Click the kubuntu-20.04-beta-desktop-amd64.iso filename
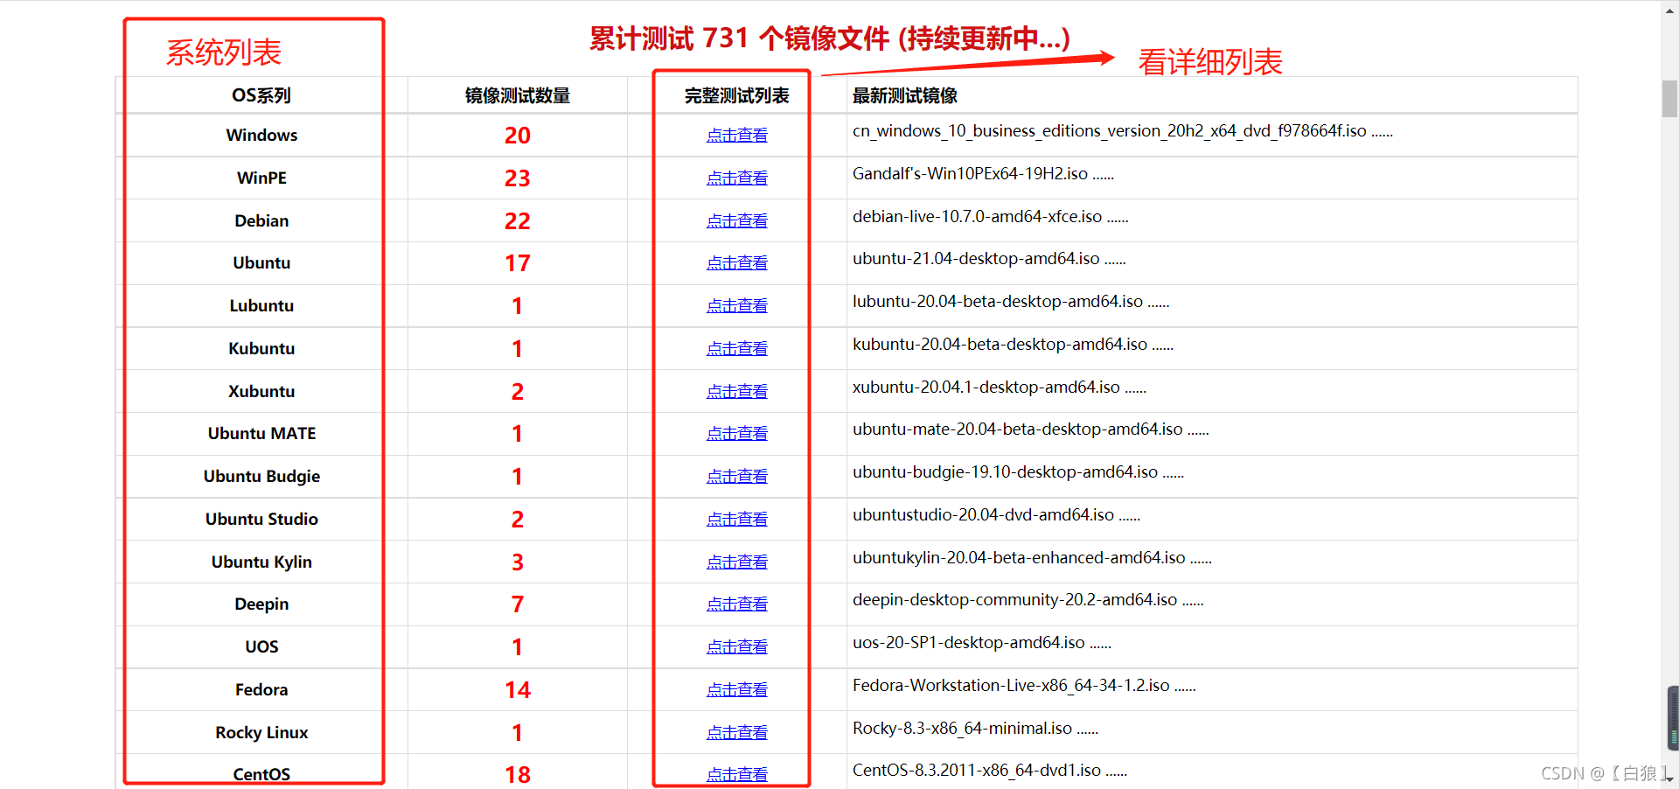 [x=1013, y=345]
